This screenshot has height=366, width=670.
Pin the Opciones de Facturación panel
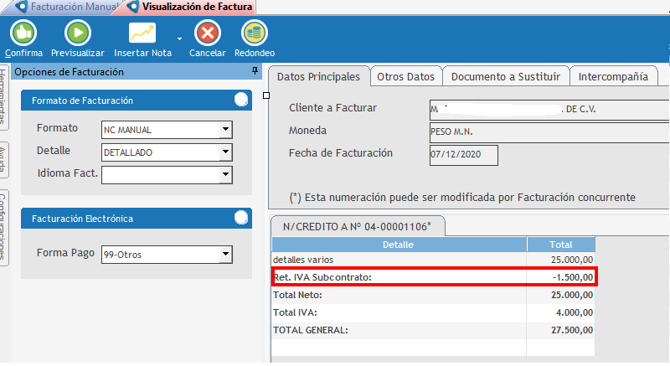pyautogui.click(x=255, y=73)
